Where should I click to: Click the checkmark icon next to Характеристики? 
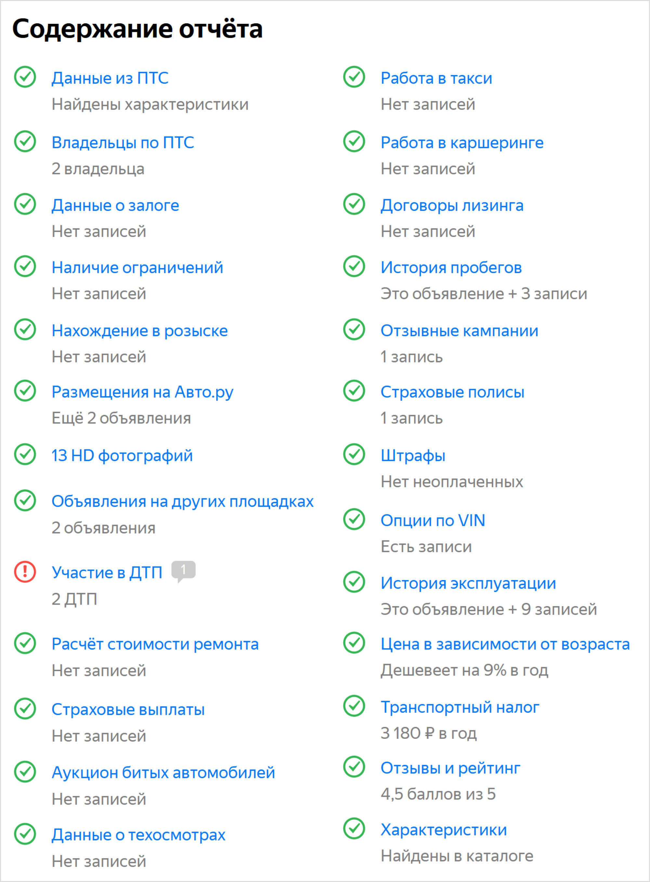point(354,828)
